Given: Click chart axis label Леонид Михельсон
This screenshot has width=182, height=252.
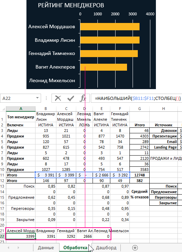Looking at the screenshot, I should tap(52, 80).
